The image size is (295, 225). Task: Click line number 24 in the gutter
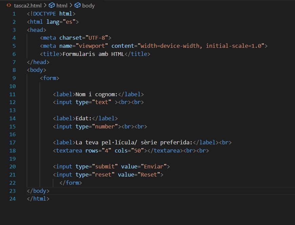click(x=13, y=199)
